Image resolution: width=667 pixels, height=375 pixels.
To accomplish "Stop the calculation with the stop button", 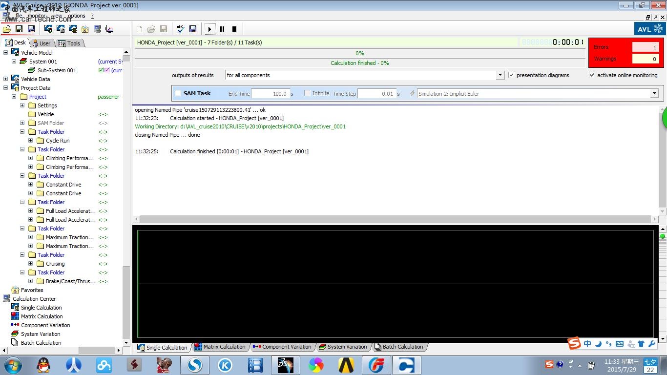I will click(x=234, y=29).
